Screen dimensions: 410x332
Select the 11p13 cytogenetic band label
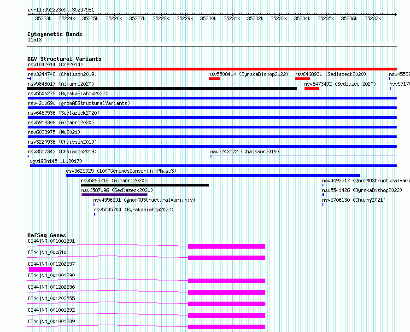point(35,40)
